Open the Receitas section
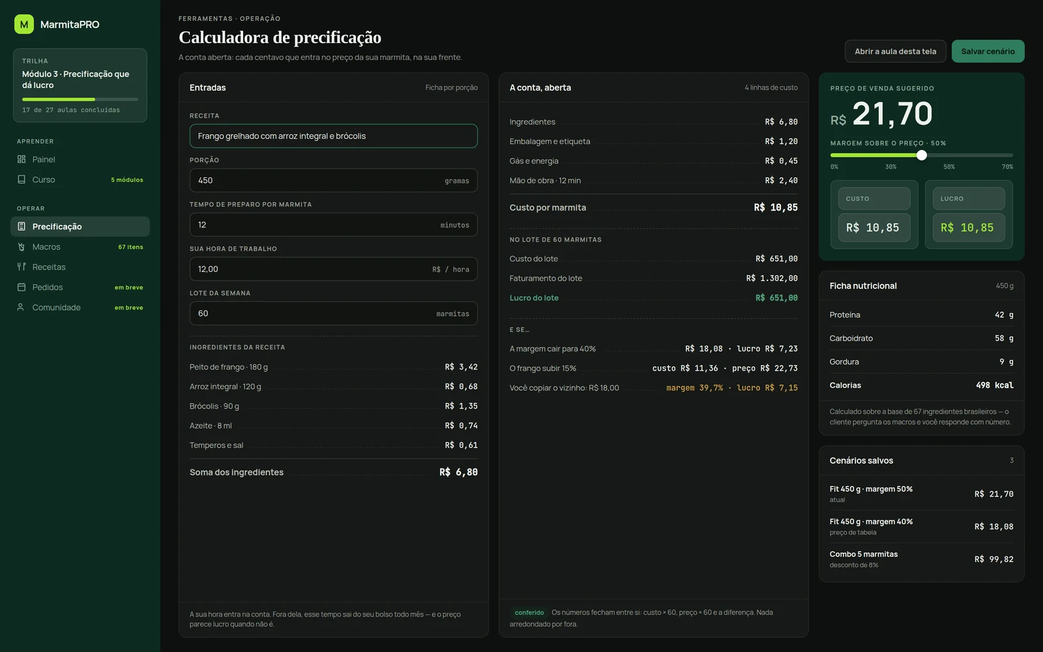This screenshot has height=652, width=1043. 80,267
